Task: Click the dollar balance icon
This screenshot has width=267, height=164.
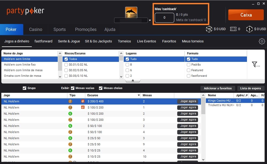Action: (x=249, y=29)
